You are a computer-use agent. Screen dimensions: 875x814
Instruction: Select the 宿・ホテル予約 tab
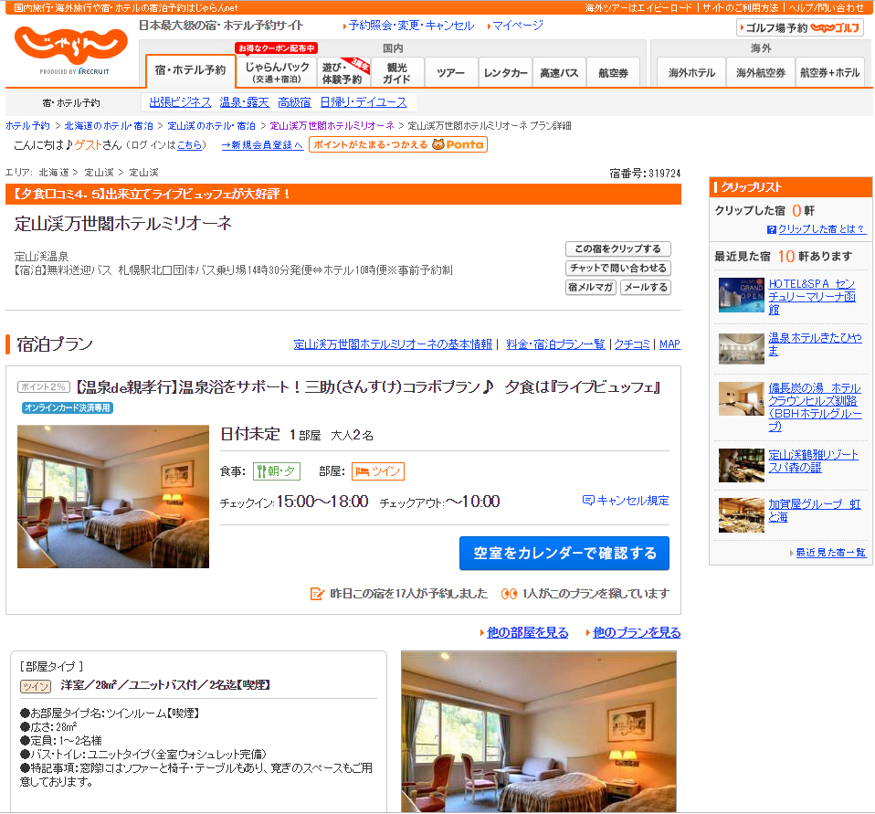pyautogui.click(x=190, y=70)
